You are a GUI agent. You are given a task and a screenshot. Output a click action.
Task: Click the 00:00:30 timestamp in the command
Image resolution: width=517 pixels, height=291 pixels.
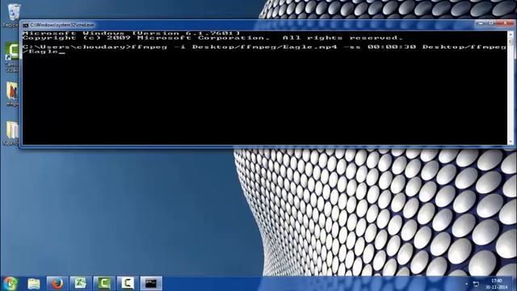pos(392,47)
